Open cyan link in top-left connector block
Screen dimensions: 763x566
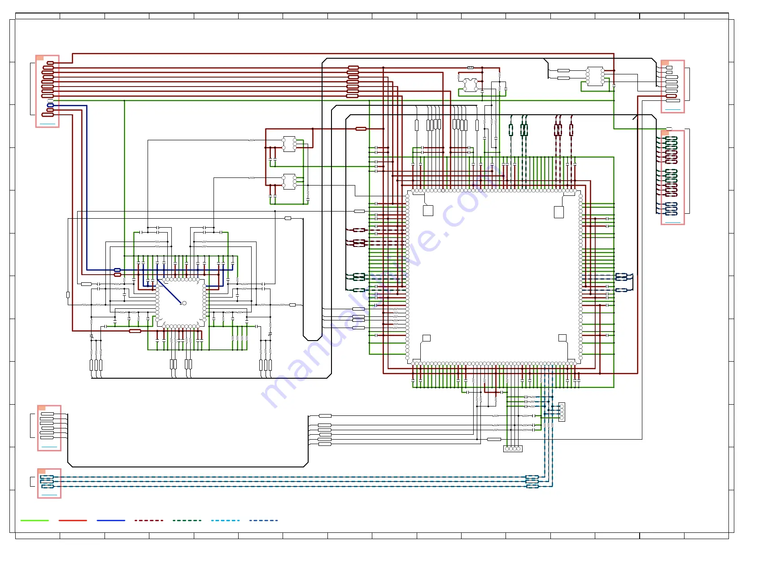[48, 124]
